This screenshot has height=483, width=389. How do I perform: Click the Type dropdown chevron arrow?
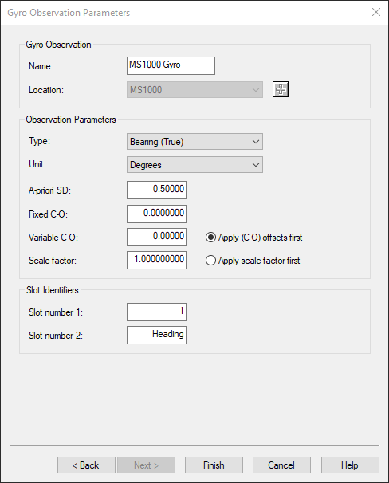click(x=256, y=142)
